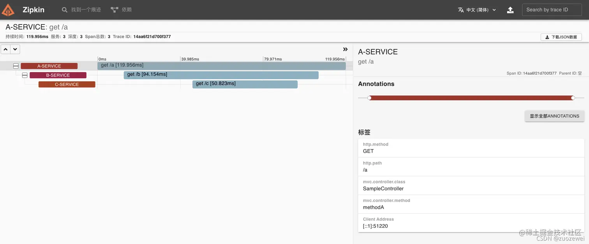
Task: Click the 39.985ms time axis label
Action: [x=190, y=59]
